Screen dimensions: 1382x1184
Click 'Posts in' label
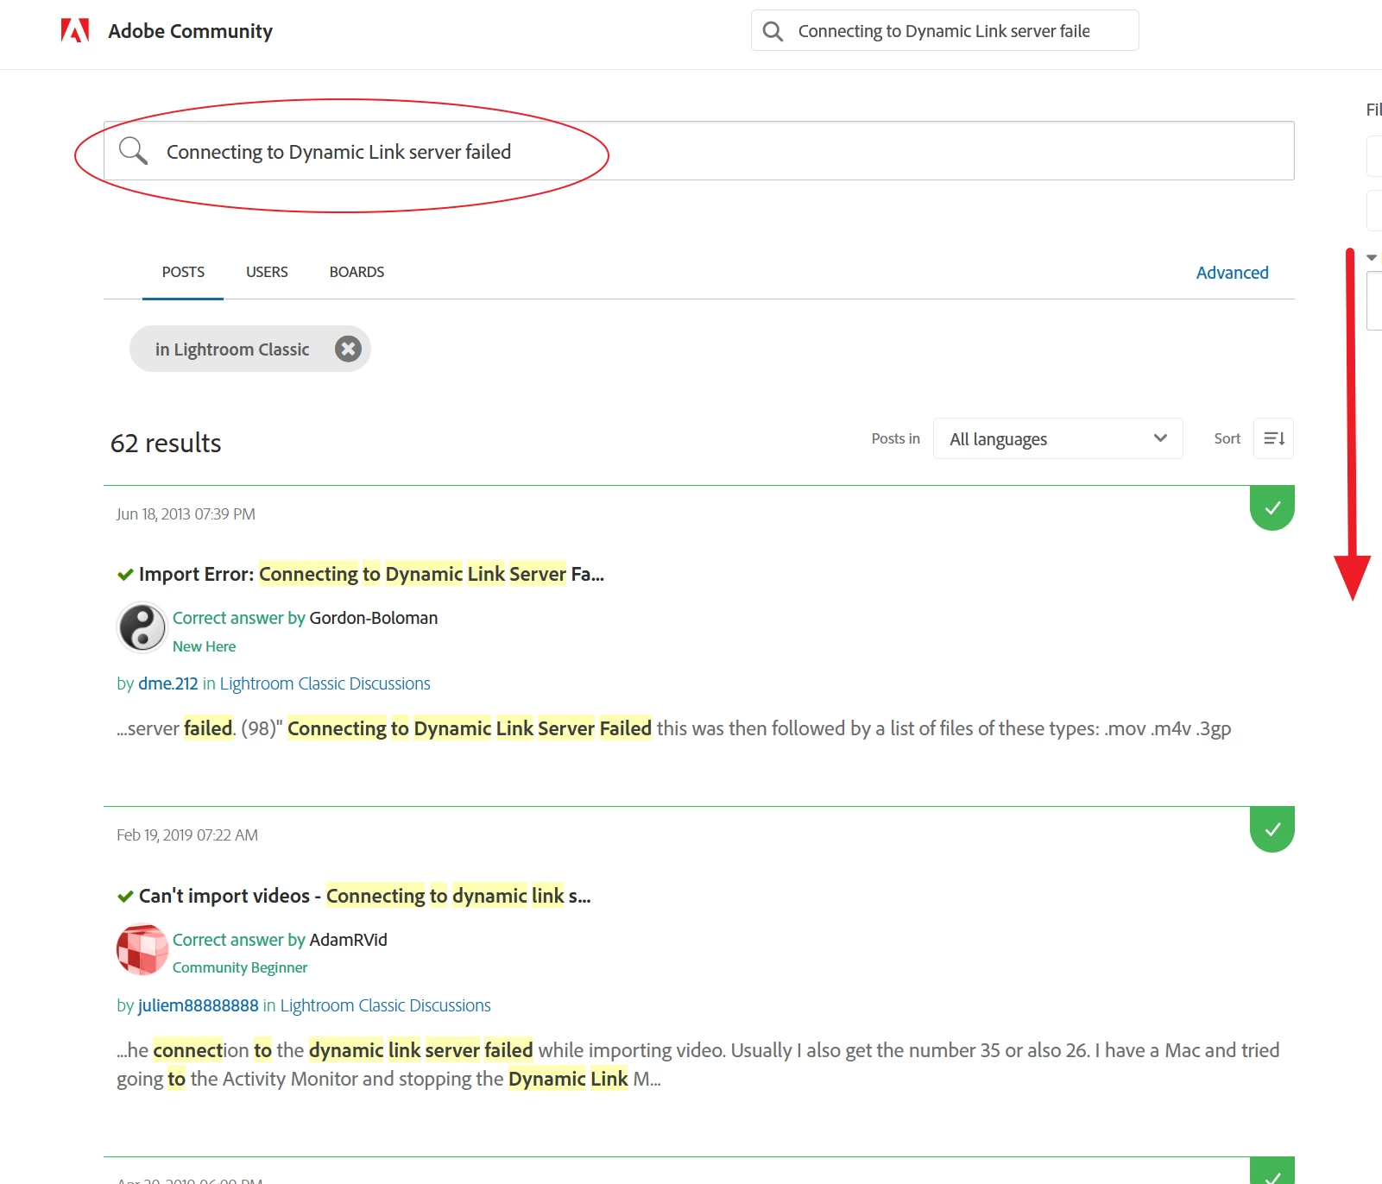895,438
